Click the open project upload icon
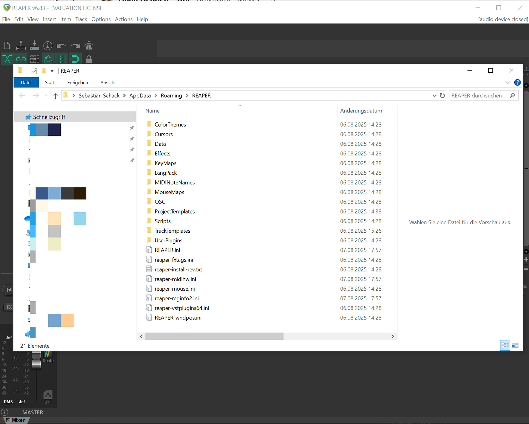 [21, 46]
